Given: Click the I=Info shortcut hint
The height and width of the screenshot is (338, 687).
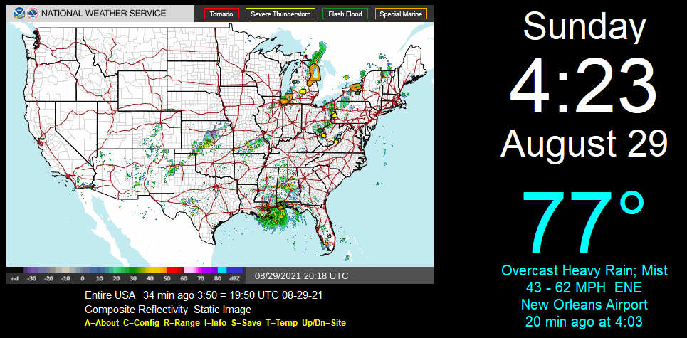Looking at the screenshot, I should 215,324.
